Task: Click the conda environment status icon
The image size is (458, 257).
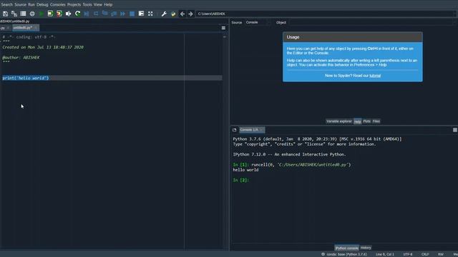Action: 323,254
